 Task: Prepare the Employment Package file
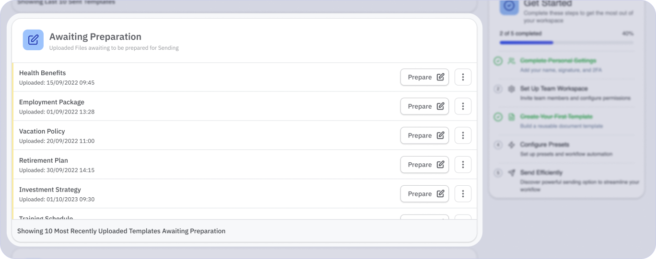pos(424,106)
